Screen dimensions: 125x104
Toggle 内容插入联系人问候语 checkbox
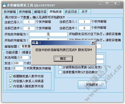coord(11,81)
